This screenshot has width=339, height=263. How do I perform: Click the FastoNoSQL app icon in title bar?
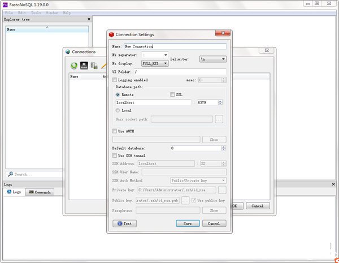click(5, 4)
